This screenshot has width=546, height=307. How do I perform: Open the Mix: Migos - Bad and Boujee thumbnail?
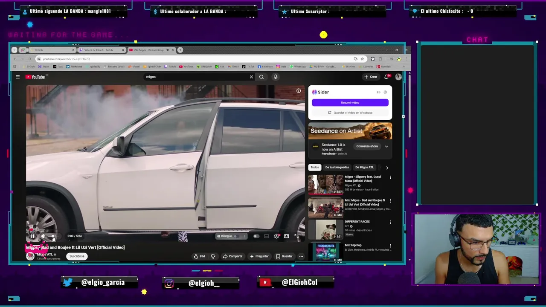point(325,208)
